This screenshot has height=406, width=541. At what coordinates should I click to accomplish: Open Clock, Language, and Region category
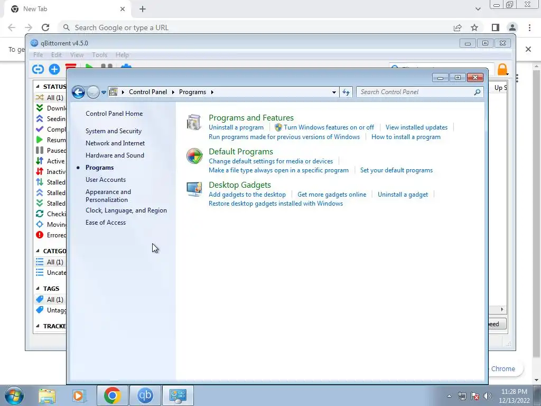126,210
